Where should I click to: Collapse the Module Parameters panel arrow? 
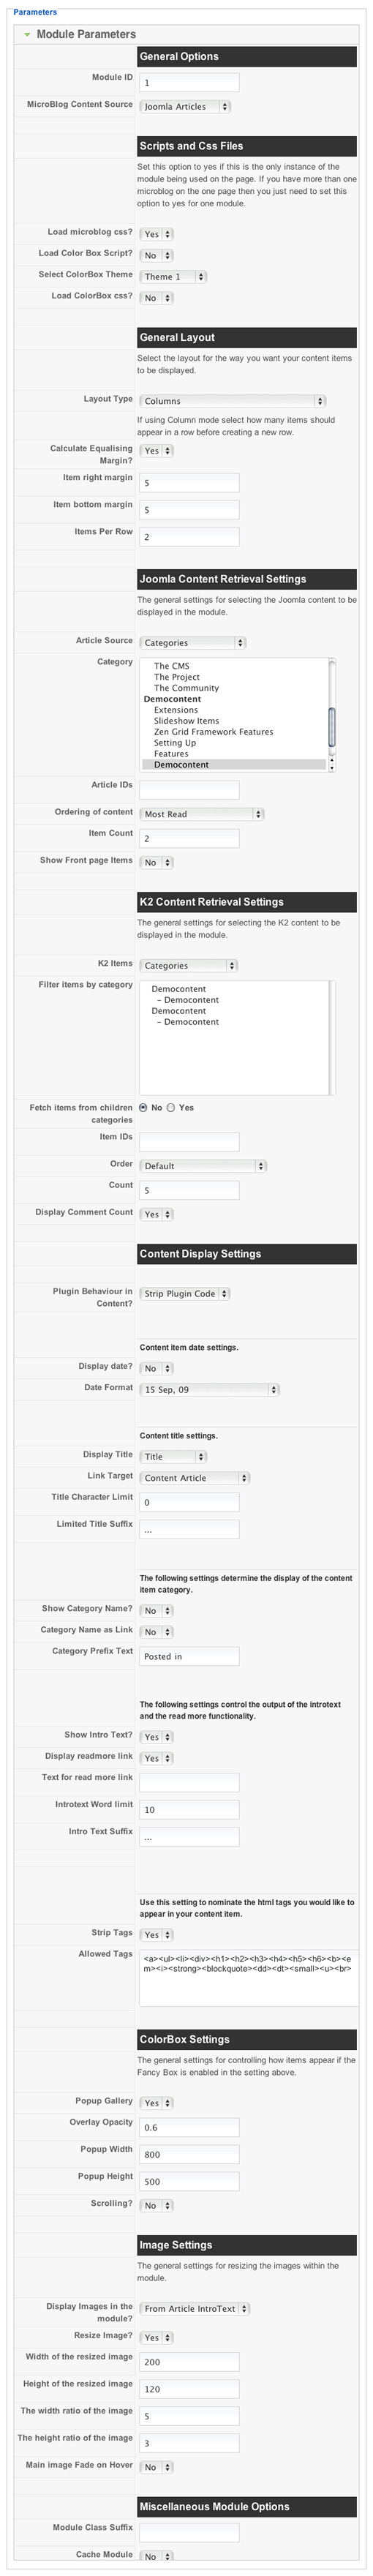coord(27,34)
